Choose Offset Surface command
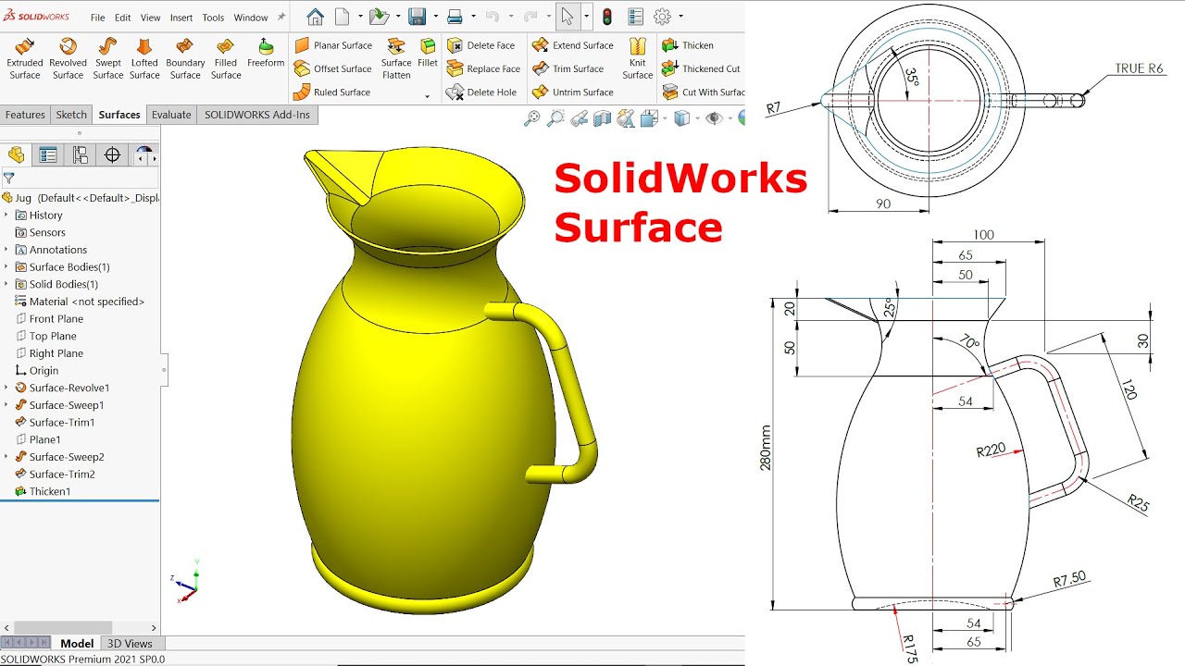 pyautogui.click(x=333, y=68)
